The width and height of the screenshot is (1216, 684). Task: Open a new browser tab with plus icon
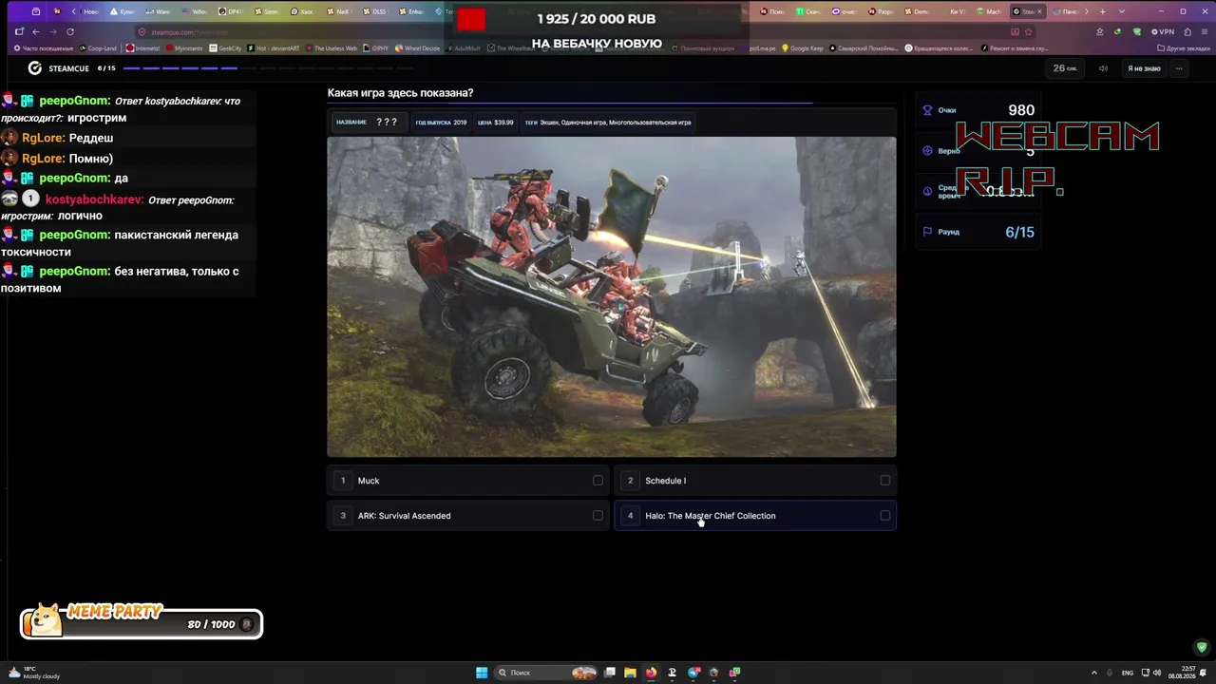(1102, 11)
